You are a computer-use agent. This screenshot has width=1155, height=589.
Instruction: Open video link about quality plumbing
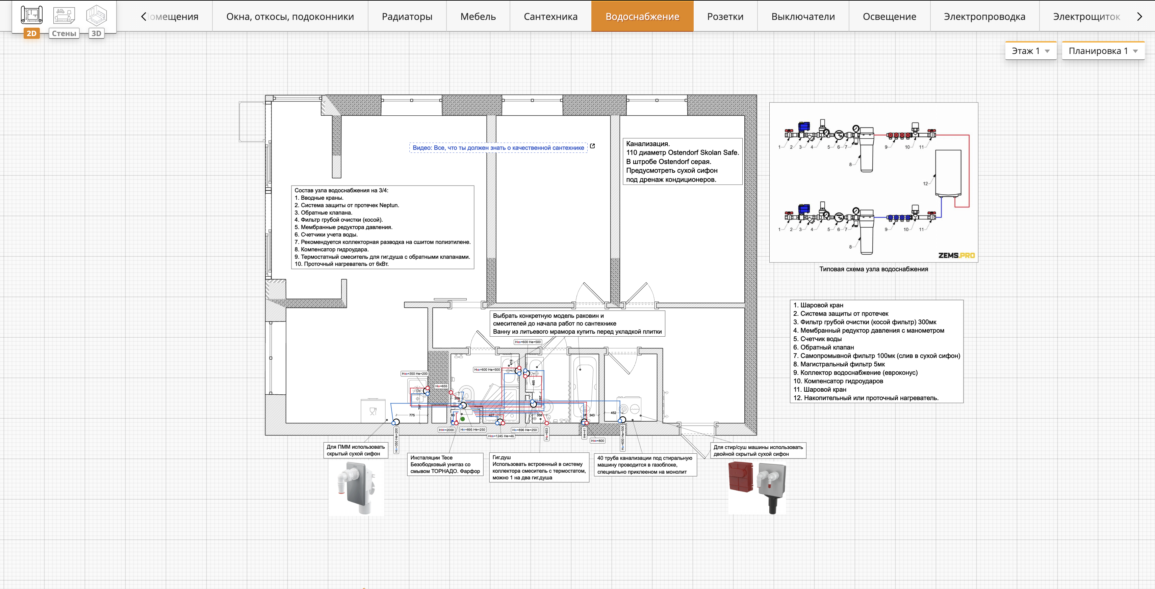point(498,147)
